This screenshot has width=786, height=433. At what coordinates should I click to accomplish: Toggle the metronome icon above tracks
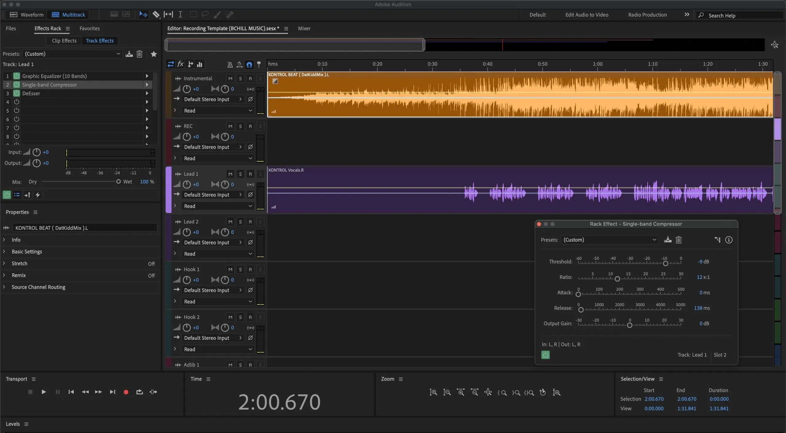pyautogui.click(x=230, y=64)
